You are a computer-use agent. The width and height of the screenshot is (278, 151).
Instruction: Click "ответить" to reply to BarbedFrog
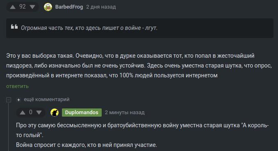click(x=17, y=86)
